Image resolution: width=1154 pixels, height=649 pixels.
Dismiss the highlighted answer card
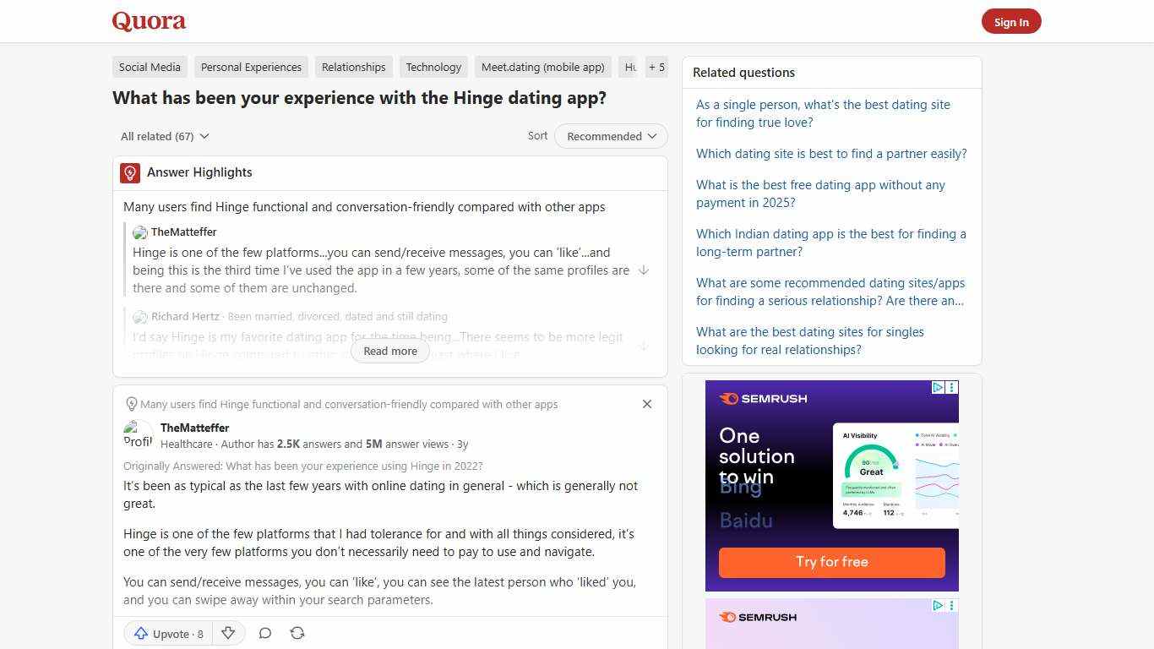pos(647,404)
